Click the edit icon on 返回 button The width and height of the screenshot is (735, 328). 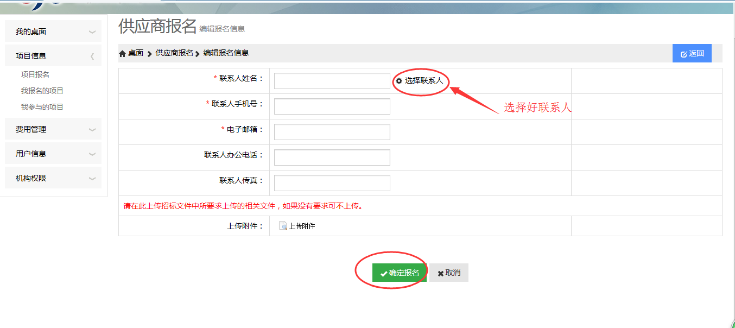point(683,54)
